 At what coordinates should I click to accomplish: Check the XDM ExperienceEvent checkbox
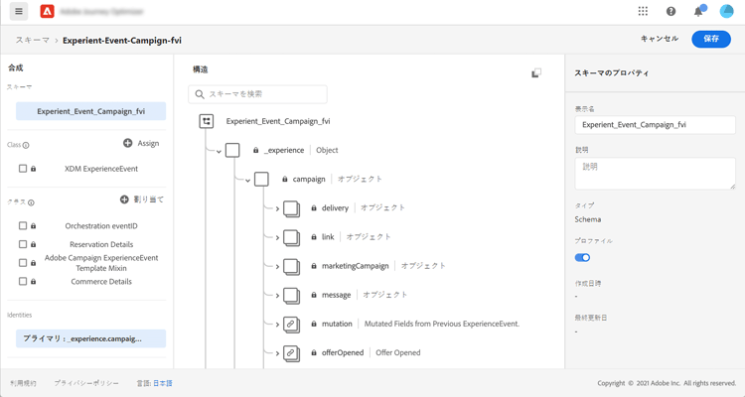[23, 169]
